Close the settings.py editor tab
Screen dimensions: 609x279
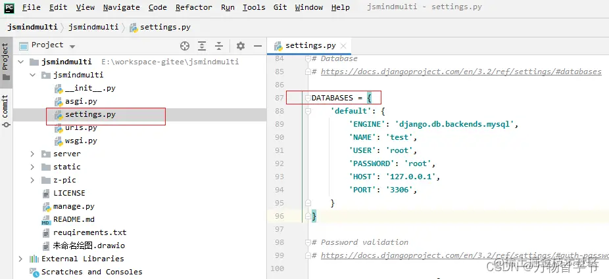(343, 46)
